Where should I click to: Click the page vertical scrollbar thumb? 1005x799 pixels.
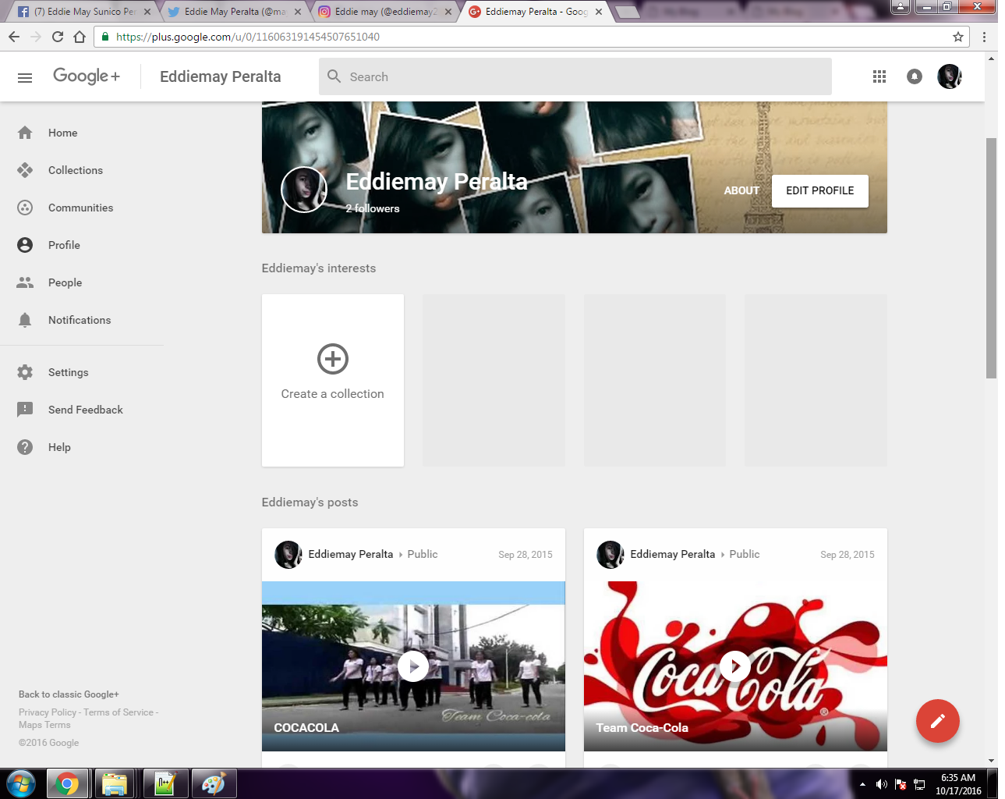pos(991,258)
